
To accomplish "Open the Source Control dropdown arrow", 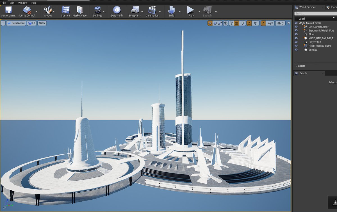I will pyautogui.click(x=37, y=12).
